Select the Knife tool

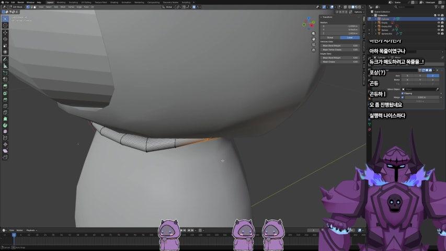coord(5,112)
